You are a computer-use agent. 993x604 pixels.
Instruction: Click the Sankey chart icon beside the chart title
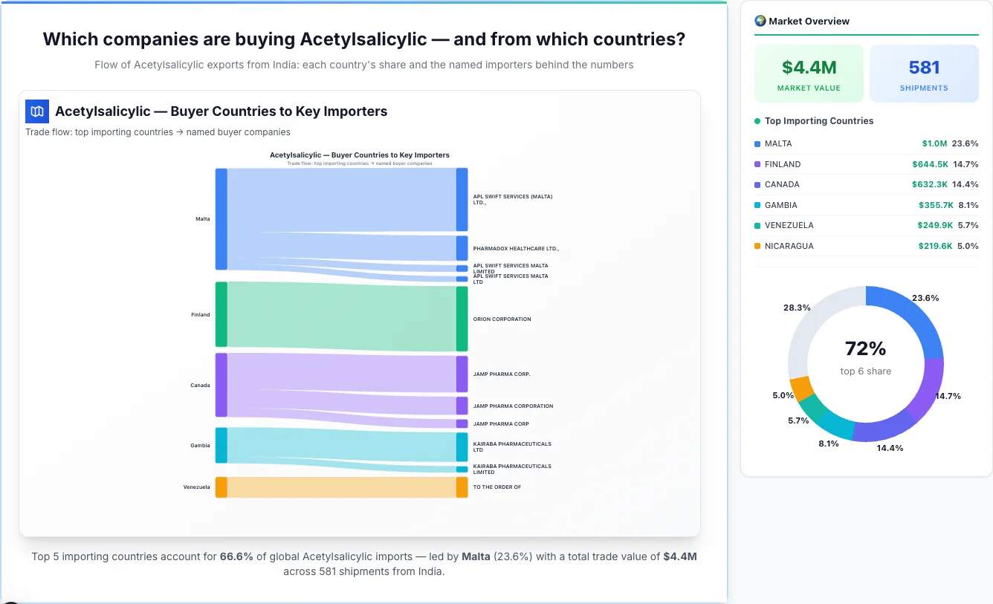36,110
